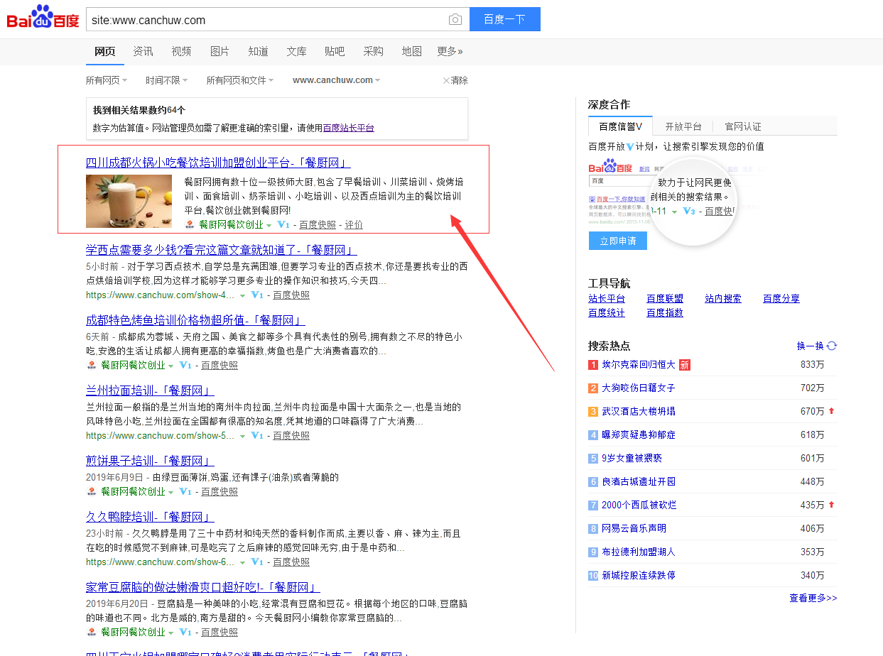
Task: Open 百度统计 tool link
Action: [607, 312]
